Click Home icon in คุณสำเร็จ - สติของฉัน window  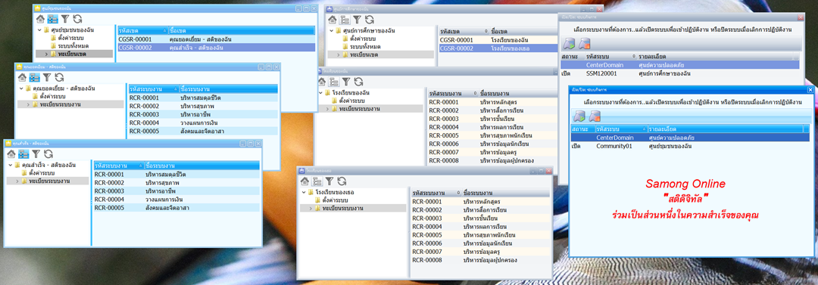11,153
